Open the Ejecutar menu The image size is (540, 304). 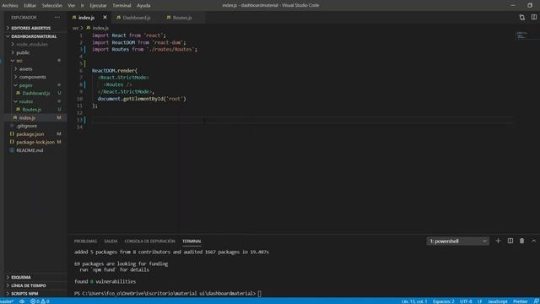(98, 5)
